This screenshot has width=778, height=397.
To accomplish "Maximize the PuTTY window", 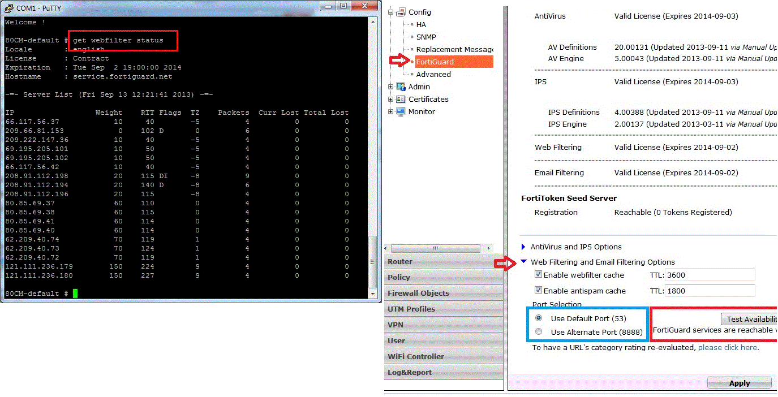I will pos(344,6).
